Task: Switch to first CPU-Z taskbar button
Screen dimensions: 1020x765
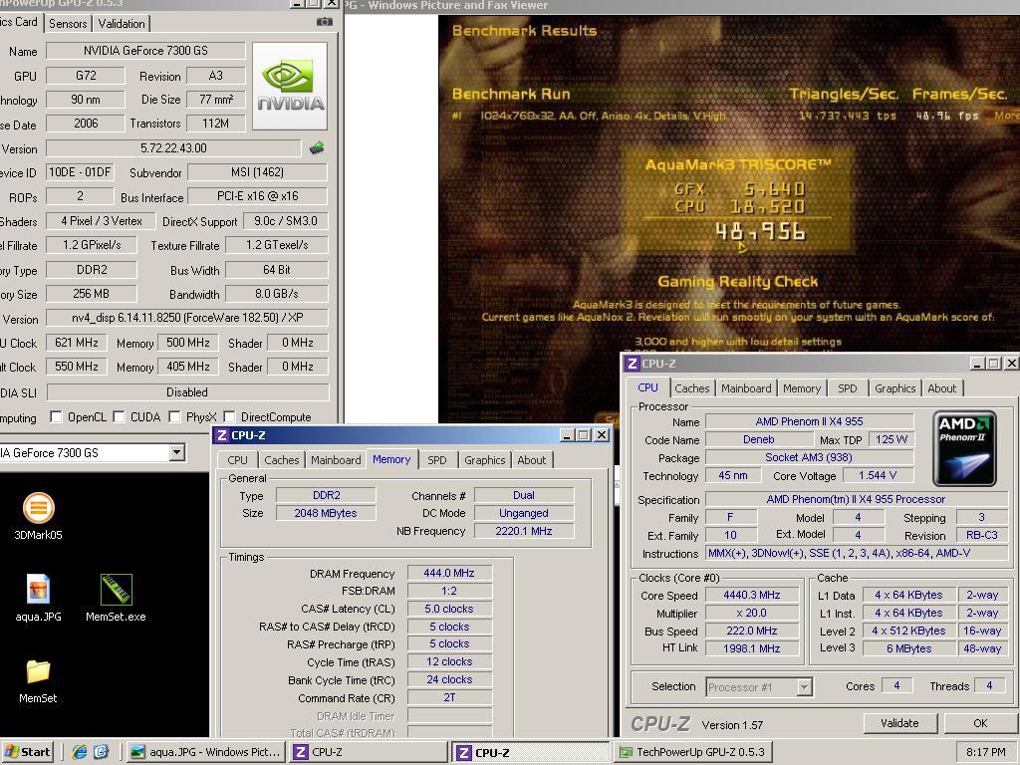Action: point(369,752)
